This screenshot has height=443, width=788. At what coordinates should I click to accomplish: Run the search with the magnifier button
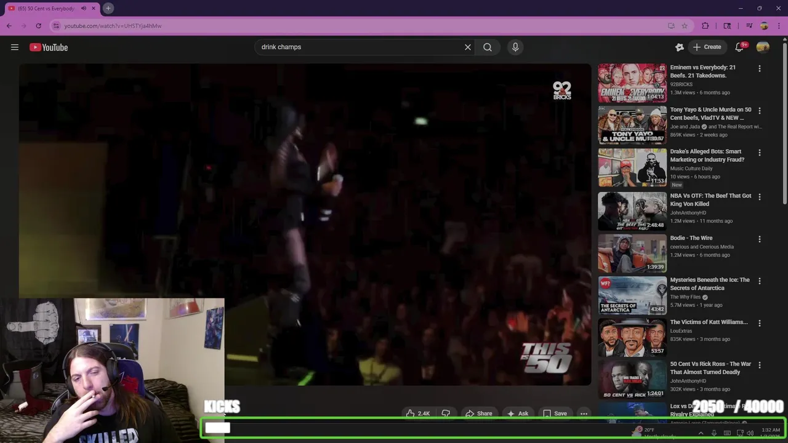(488, 47)
